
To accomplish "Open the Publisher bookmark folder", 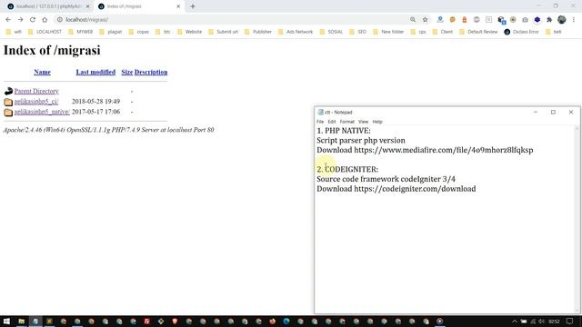I will click(x=258, y=32).
